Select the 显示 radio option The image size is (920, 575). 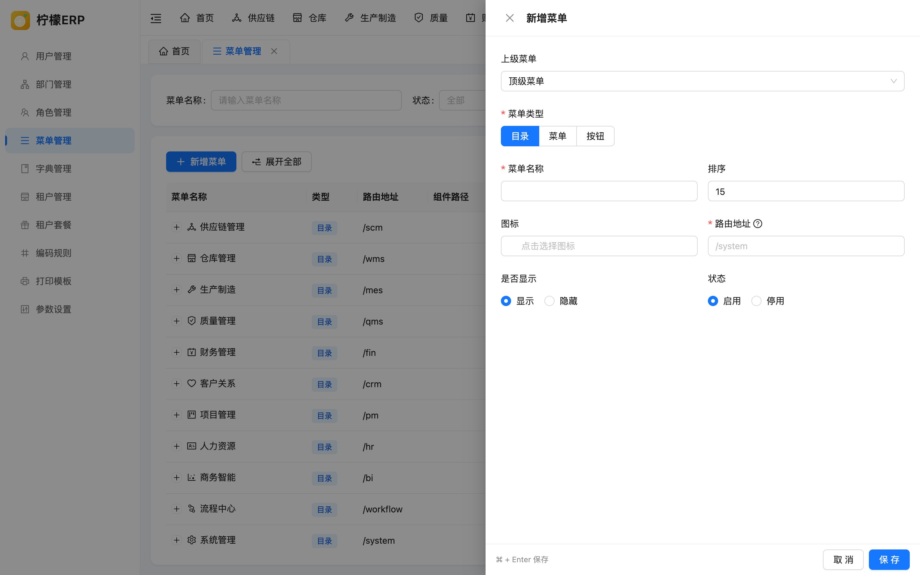(506, 301)
